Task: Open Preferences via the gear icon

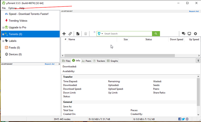Action: pyautogui.click(x=195, y=34)
